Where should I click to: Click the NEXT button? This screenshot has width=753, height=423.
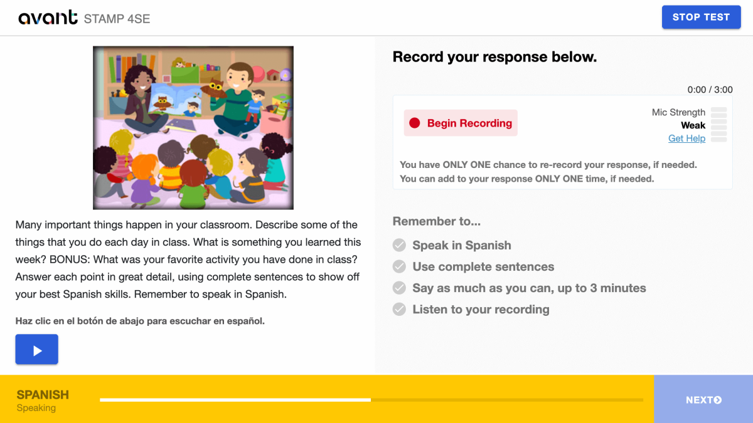[703, 399]
